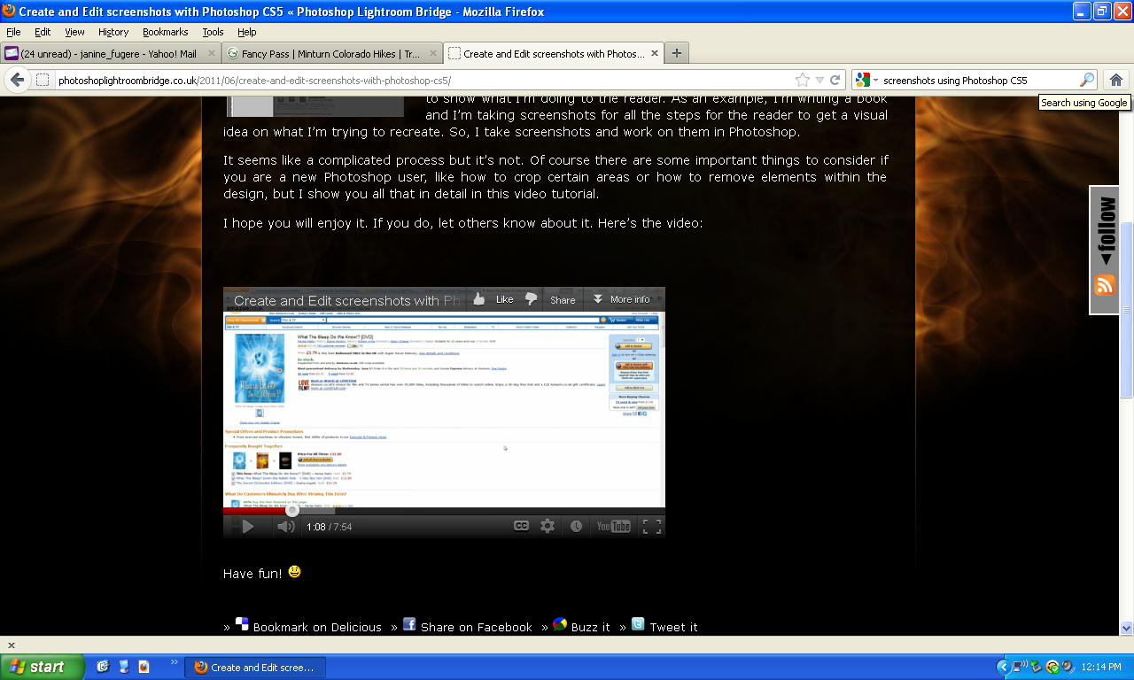Expand More info on the video
The image size is (1134, 680).
(x=621, y=299)
